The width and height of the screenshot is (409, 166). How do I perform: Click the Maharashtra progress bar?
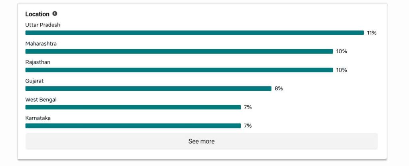click(179, 51)
